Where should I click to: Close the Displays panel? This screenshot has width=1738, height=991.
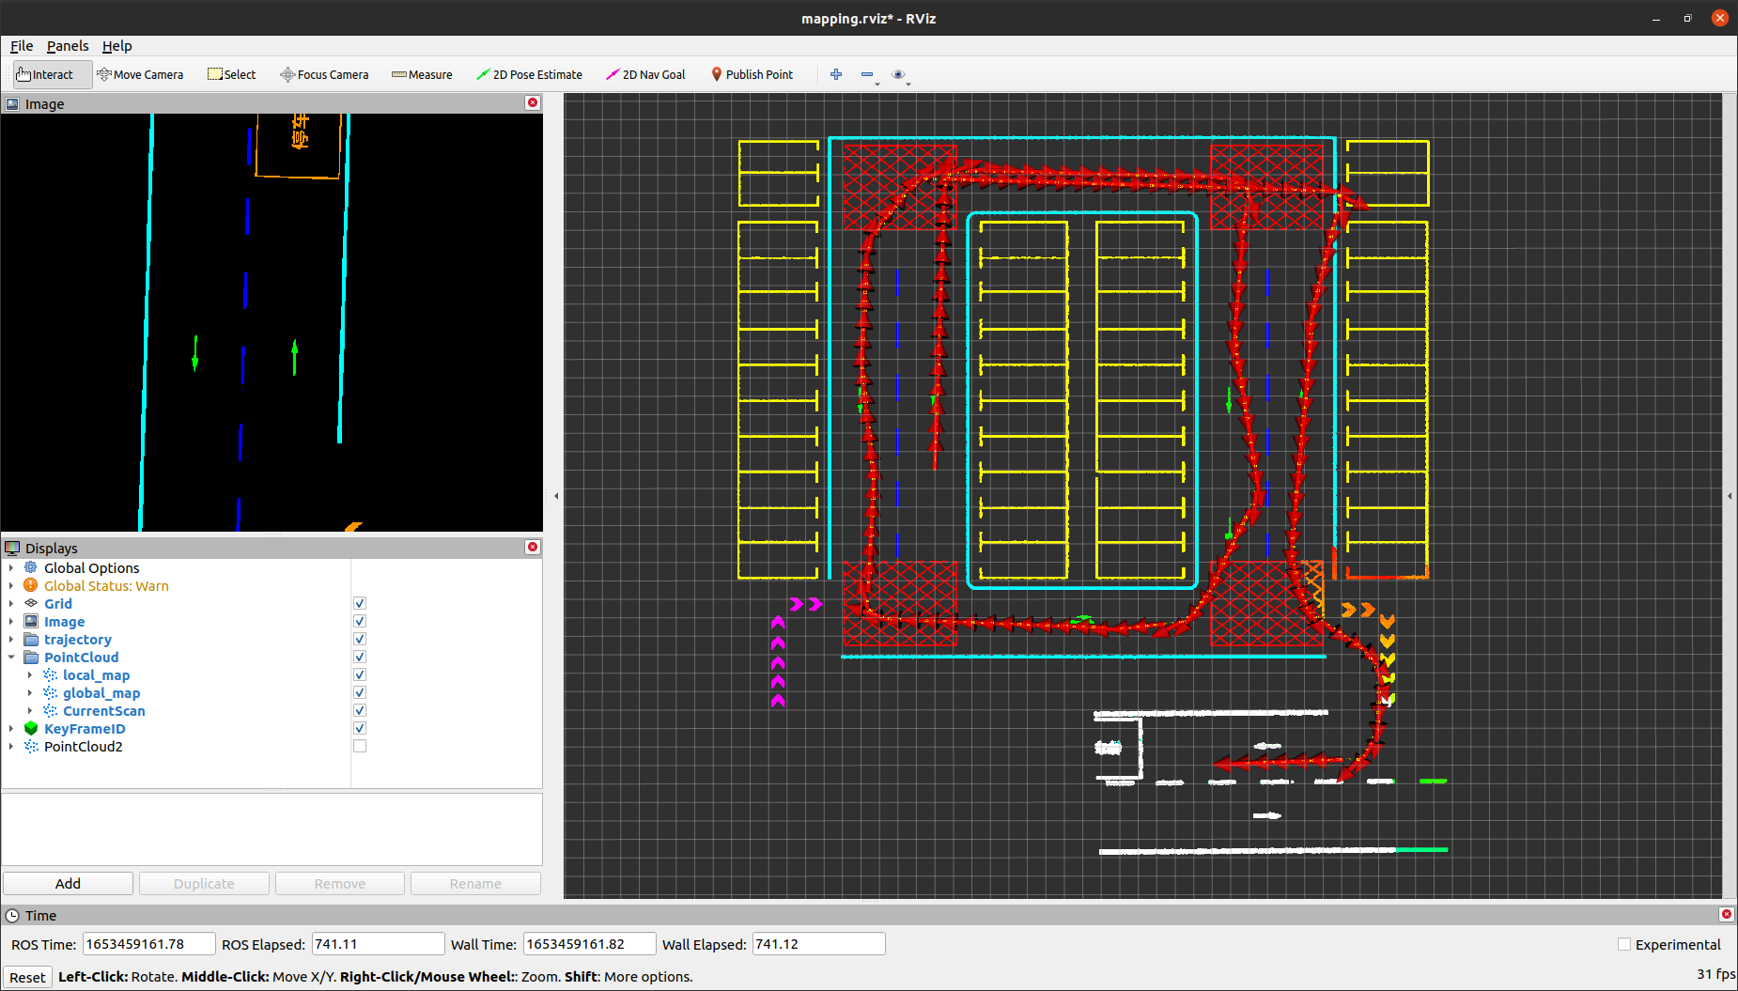pyautogui.click(x=533, y=547)
